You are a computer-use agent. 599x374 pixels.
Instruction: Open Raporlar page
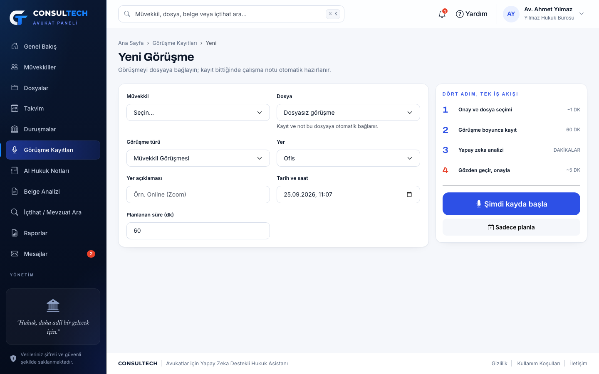coord(53,233)
